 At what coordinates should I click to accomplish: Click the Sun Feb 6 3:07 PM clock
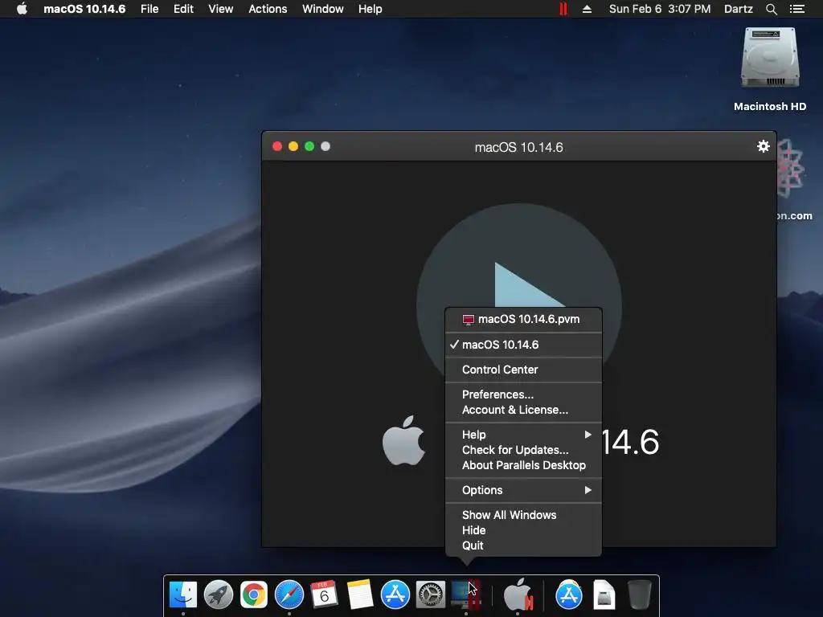click(660, 9)
